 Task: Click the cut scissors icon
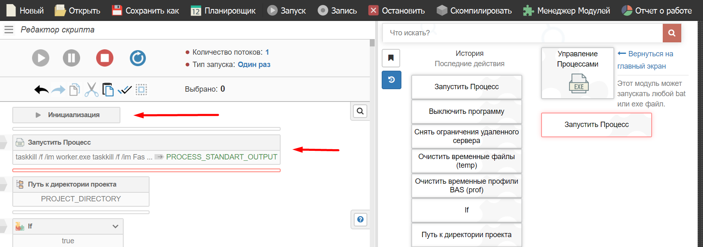[x=91, y=90]
